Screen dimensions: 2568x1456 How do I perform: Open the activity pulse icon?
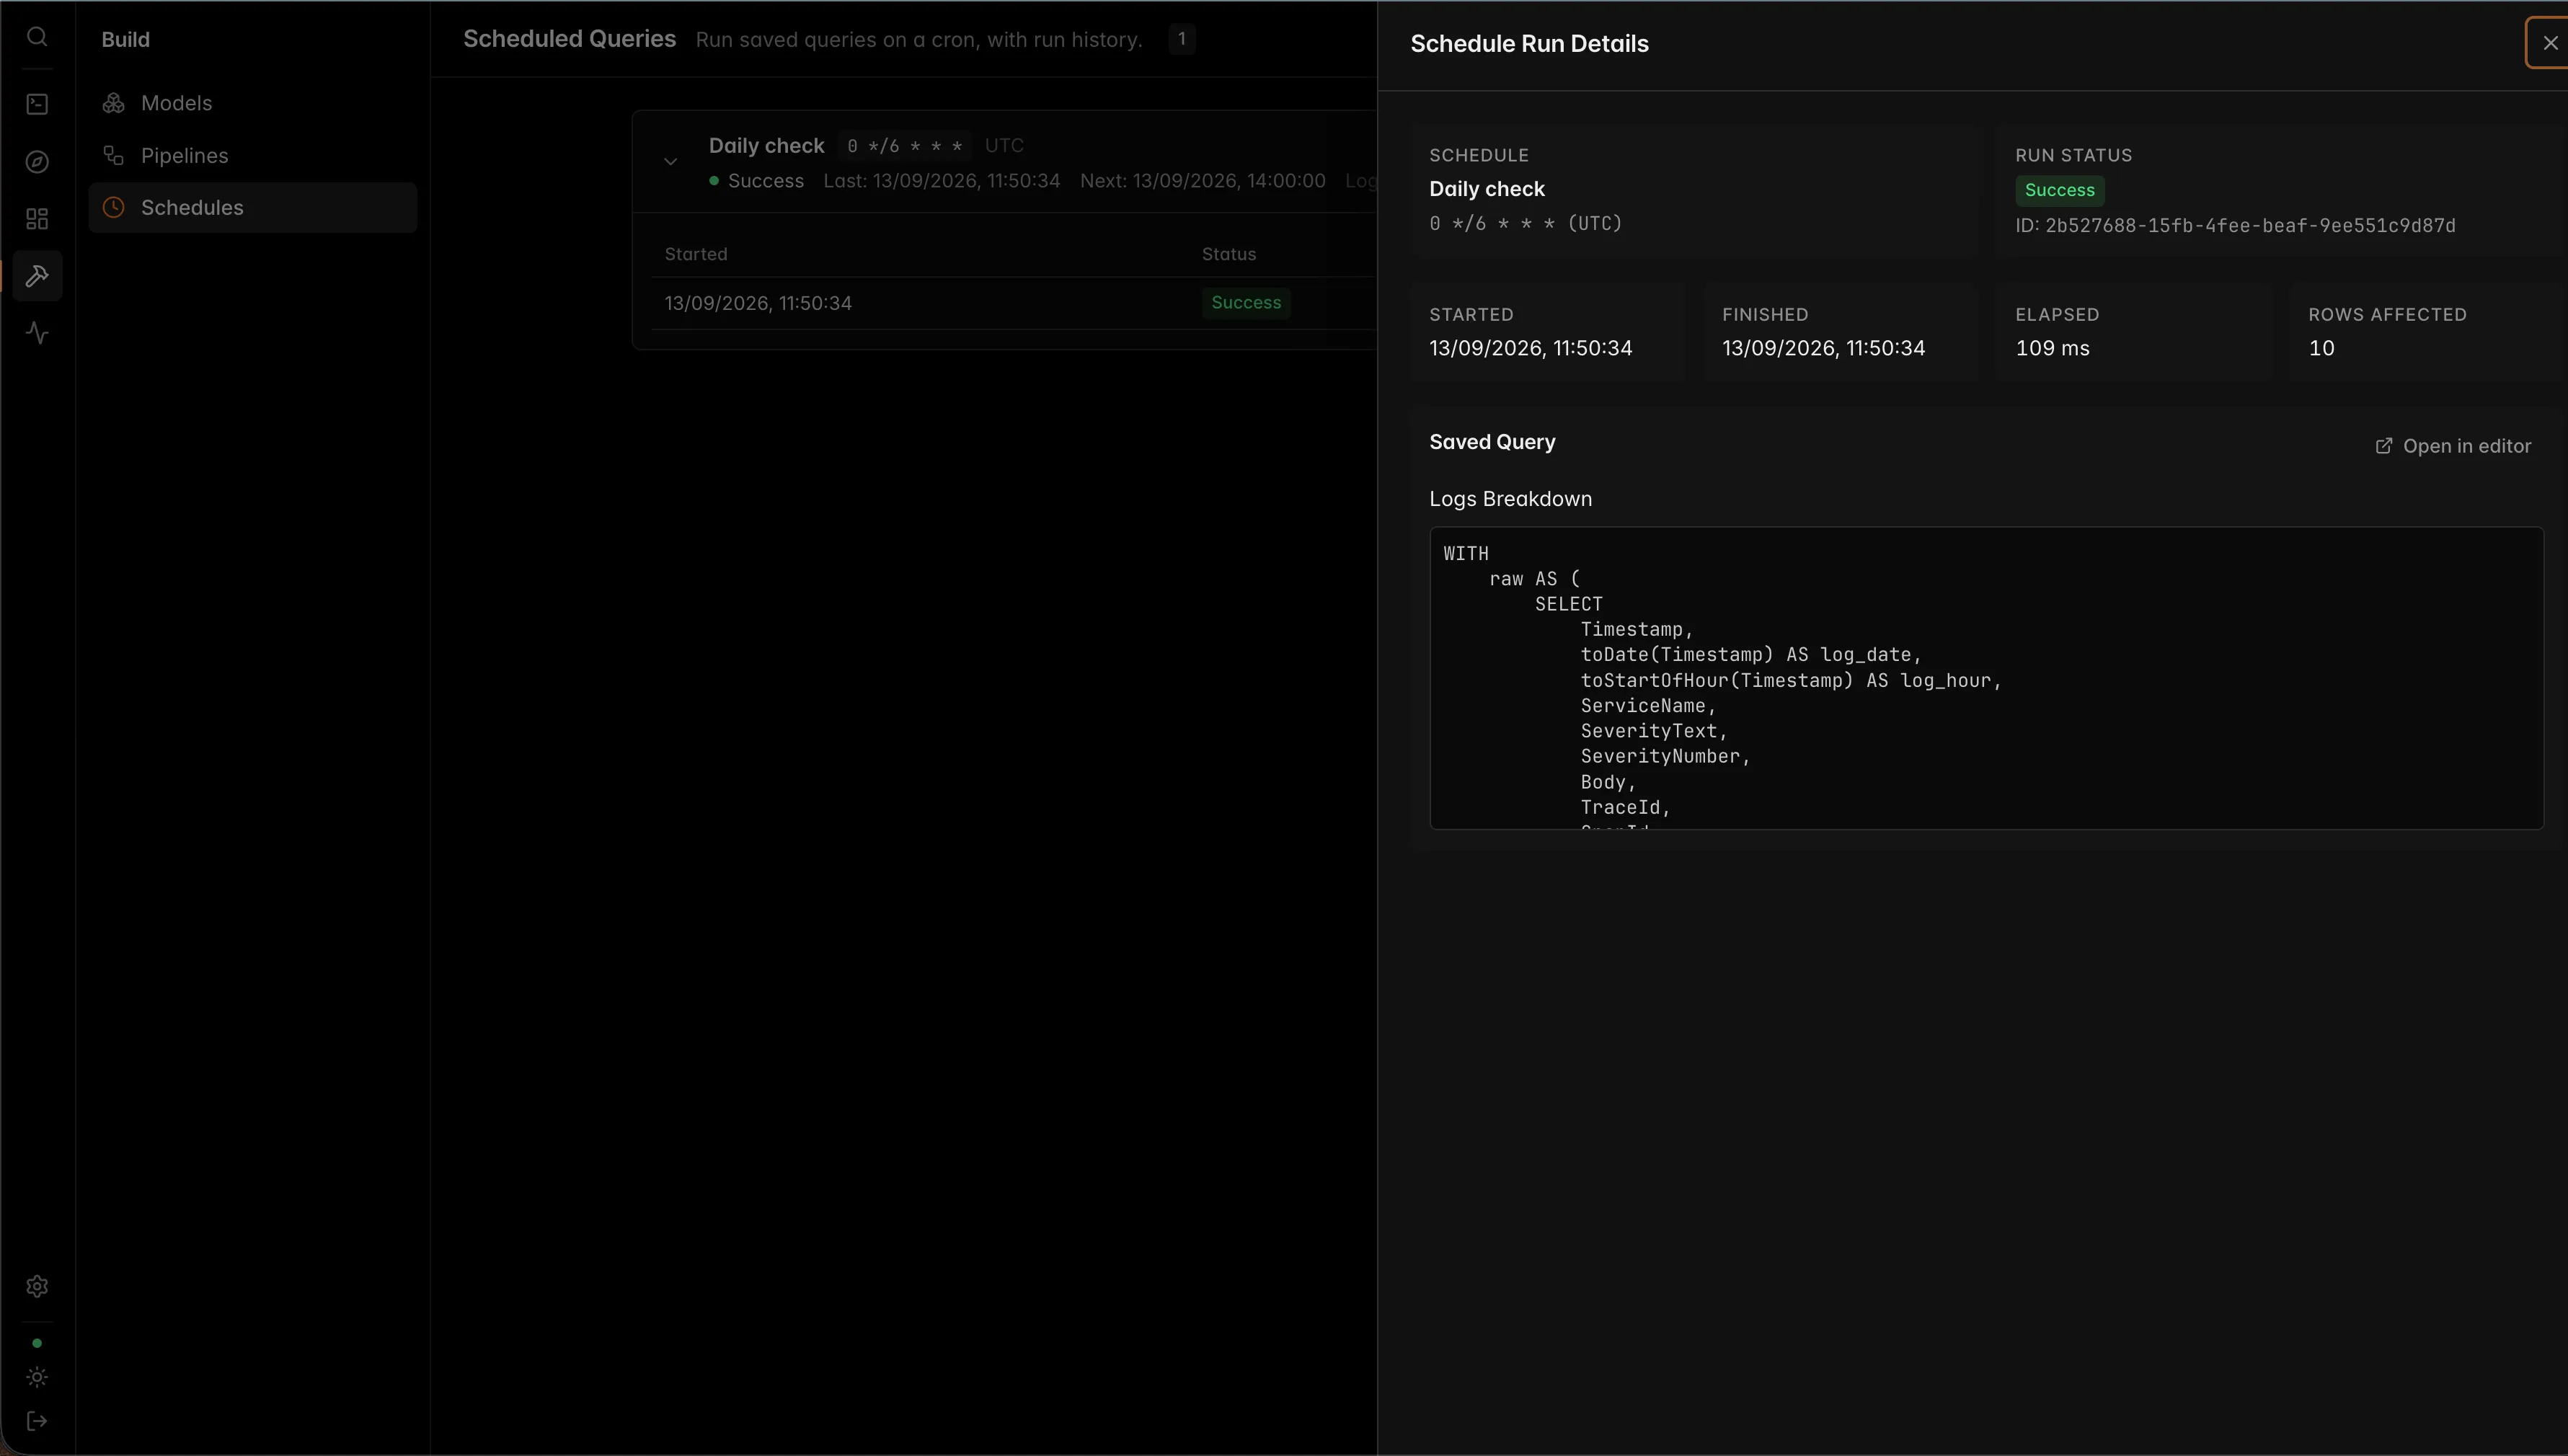37,333
